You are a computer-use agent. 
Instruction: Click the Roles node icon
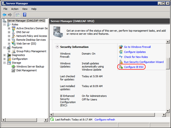coord(9,24)
